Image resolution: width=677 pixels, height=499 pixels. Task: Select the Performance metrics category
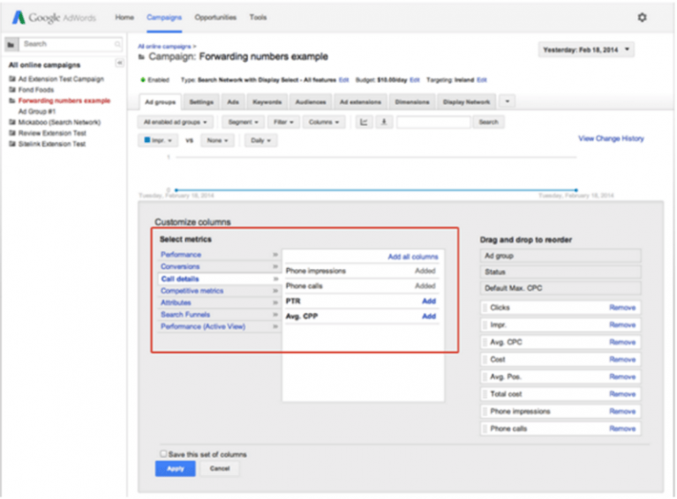(x=181, y=255)
